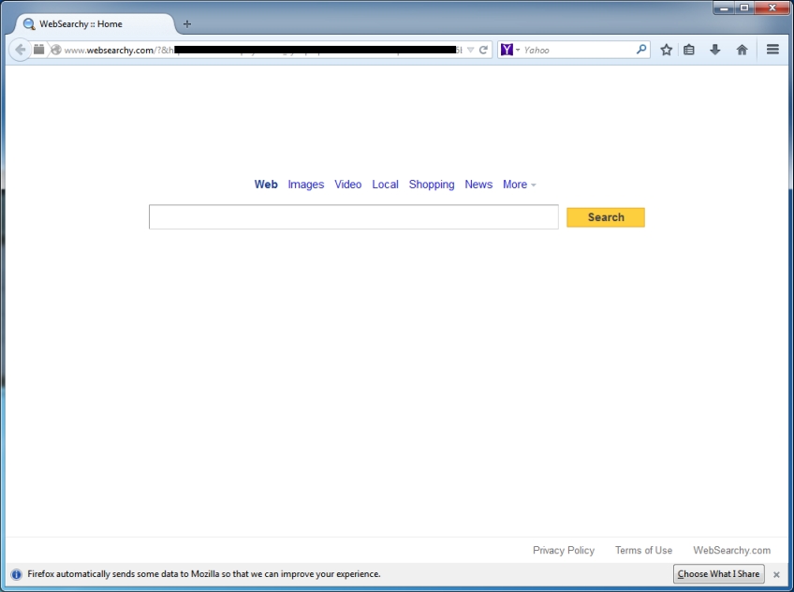Close the Firefox window
794x592 pixels.
[772, 7]
